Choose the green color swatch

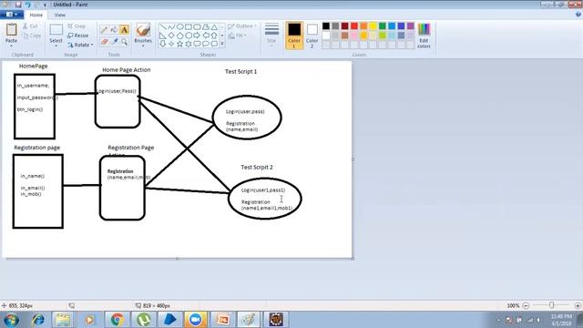(x=383, y=26)
